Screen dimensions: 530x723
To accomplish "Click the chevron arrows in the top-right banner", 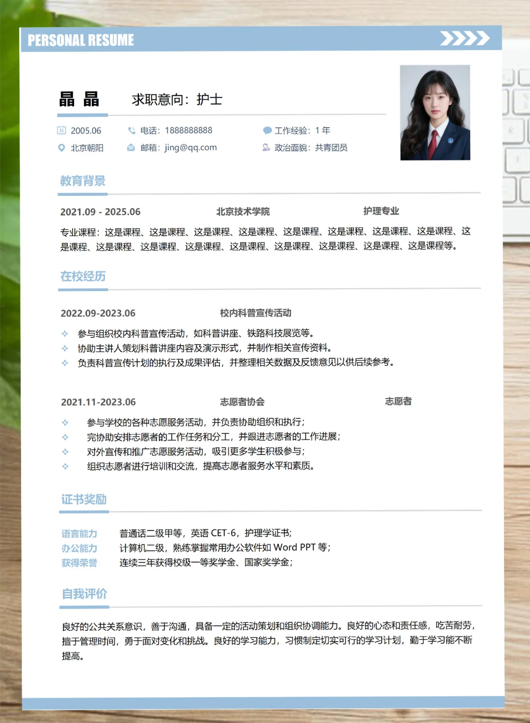I will (x=465, y=37).
